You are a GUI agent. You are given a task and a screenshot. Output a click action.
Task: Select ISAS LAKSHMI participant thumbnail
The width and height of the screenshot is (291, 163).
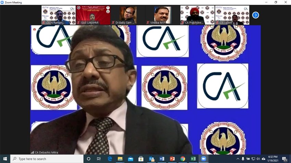pyautogui.click(x=93, y=15)
